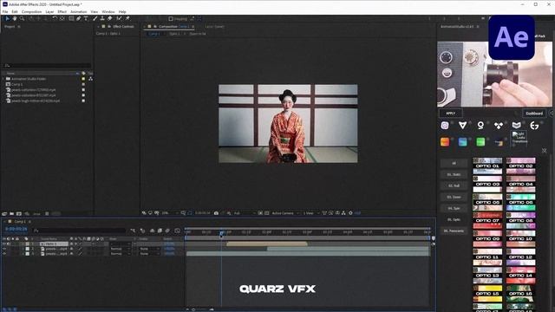Select the Roto Brush tool
The width and height of the screenshot is (555, 312).
(120, 18)
